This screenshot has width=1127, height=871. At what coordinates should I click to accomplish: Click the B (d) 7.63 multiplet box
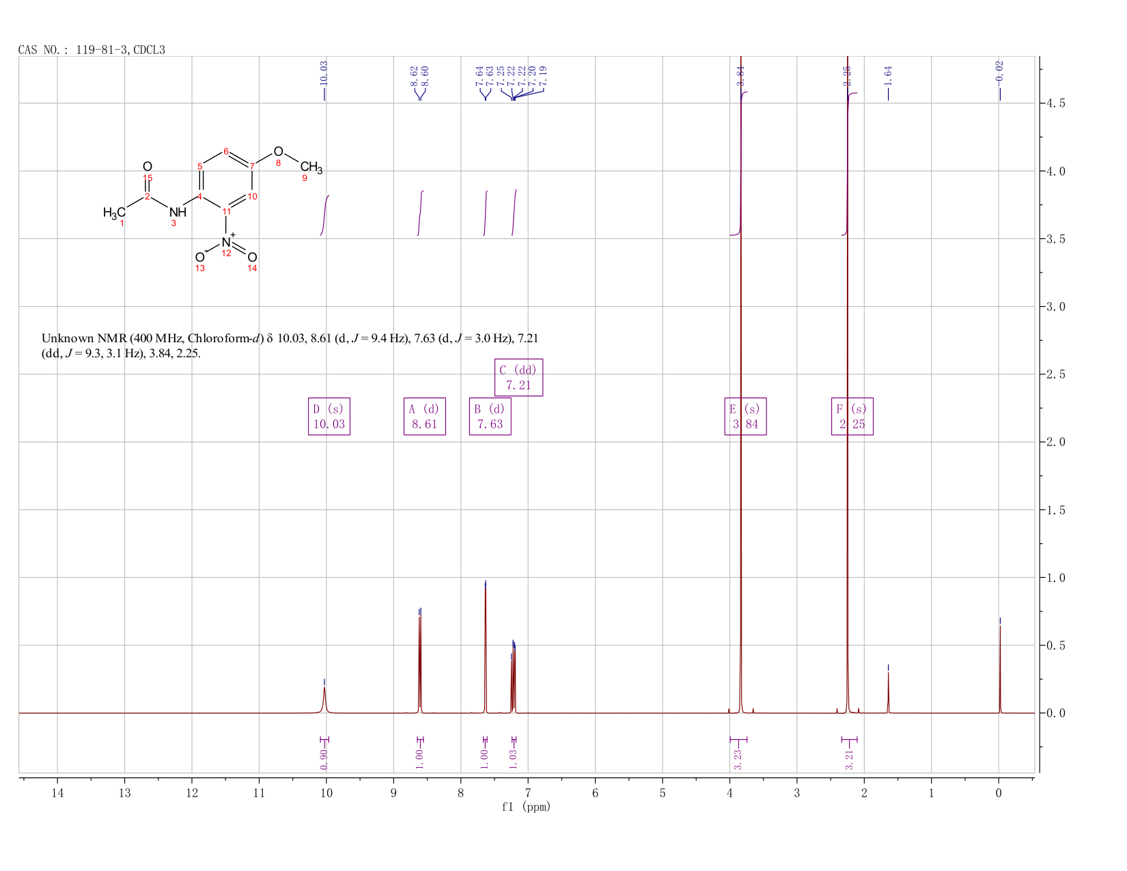tap(490, 417)
